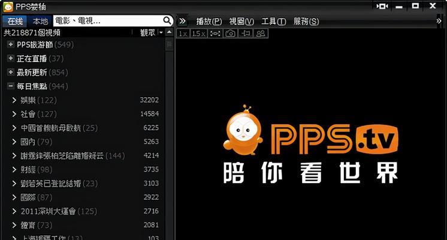Click the double-arrow collapse panel button
This screenshot has height=240, width=447.
[182, 21]
